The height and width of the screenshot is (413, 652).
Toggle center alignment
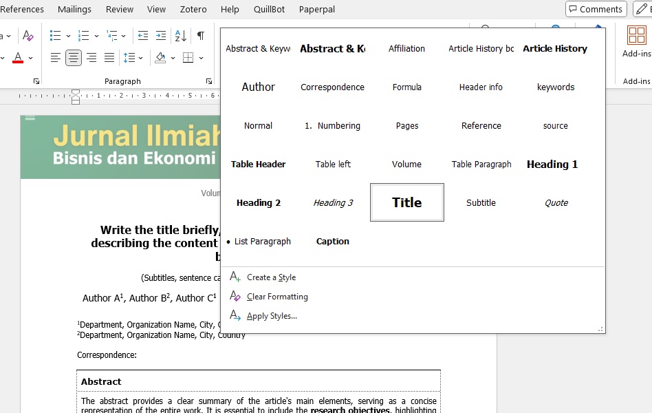point(74,57)
